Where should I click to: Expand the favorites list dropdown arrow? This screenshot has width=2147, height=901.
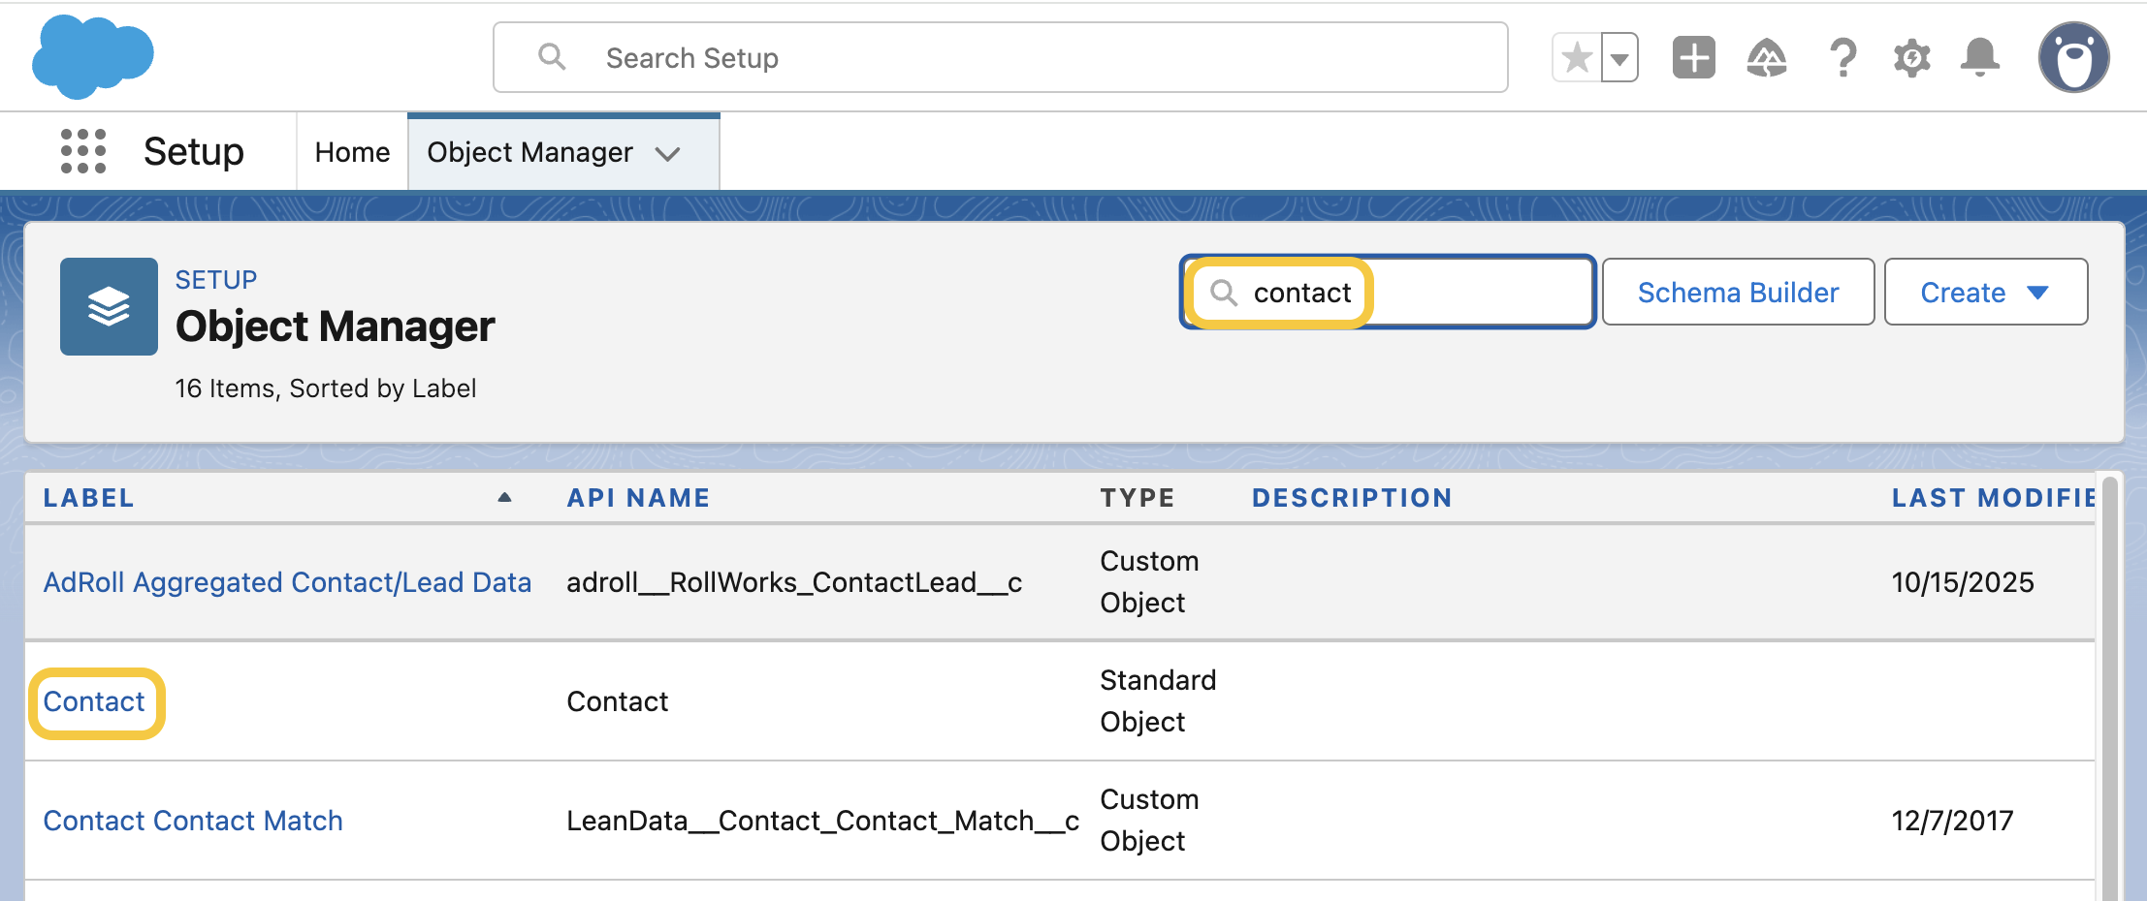pyautogui.click(x=1618, y=58)
